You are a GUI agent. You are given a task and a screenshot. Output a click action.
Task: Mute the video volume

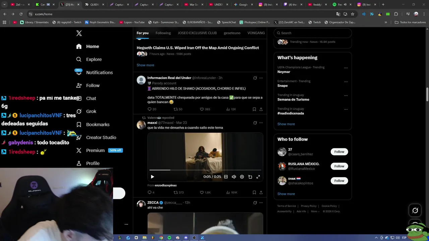234,177
